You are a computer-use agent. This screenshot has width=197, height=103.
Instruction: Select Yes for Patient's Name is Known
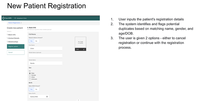[x=31, y=41]
